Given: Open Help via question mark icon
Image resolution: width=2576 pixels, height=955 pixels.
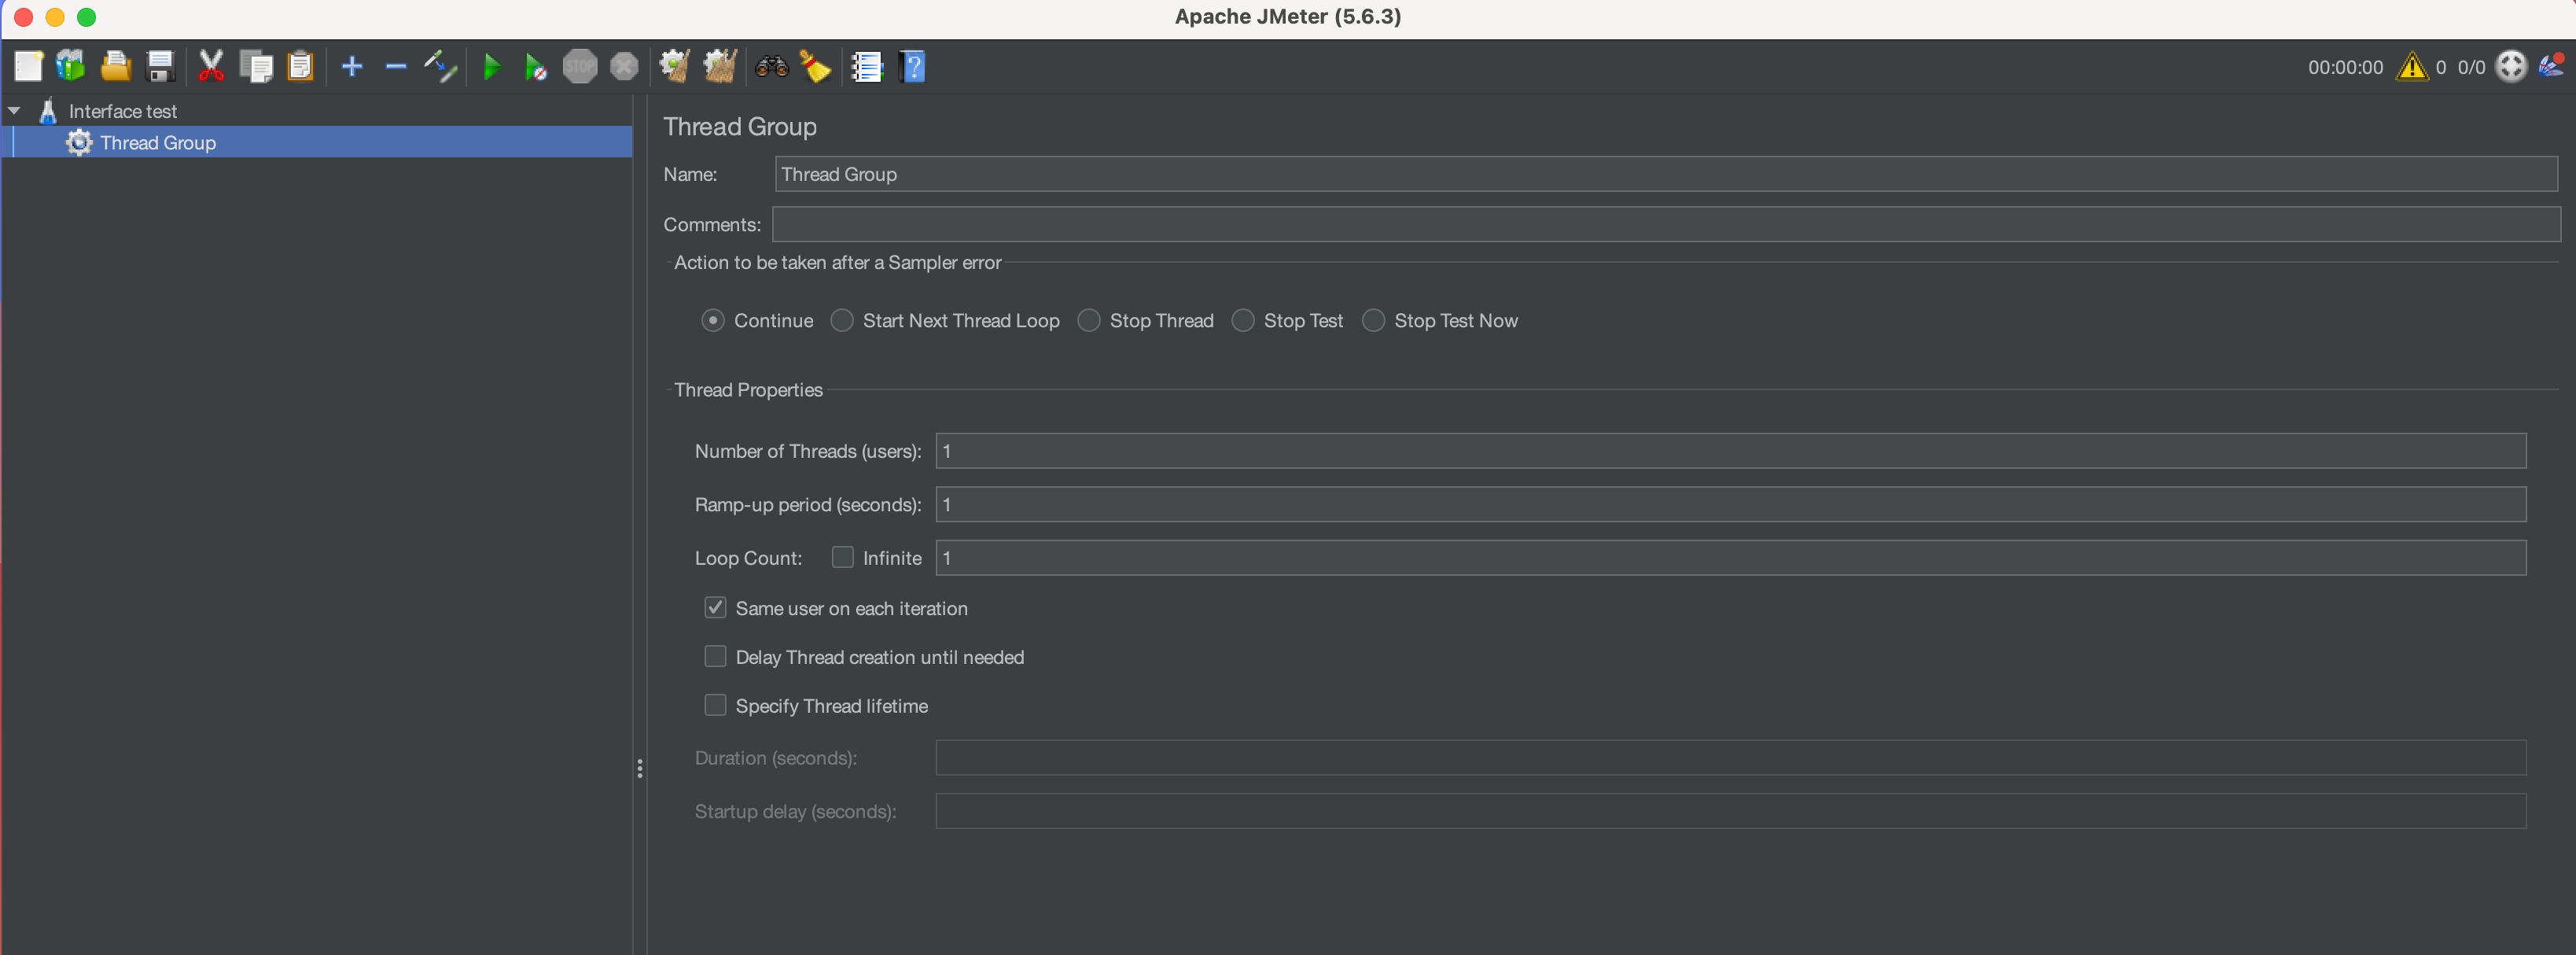Looking at the screenshot, I should (912, 67).
